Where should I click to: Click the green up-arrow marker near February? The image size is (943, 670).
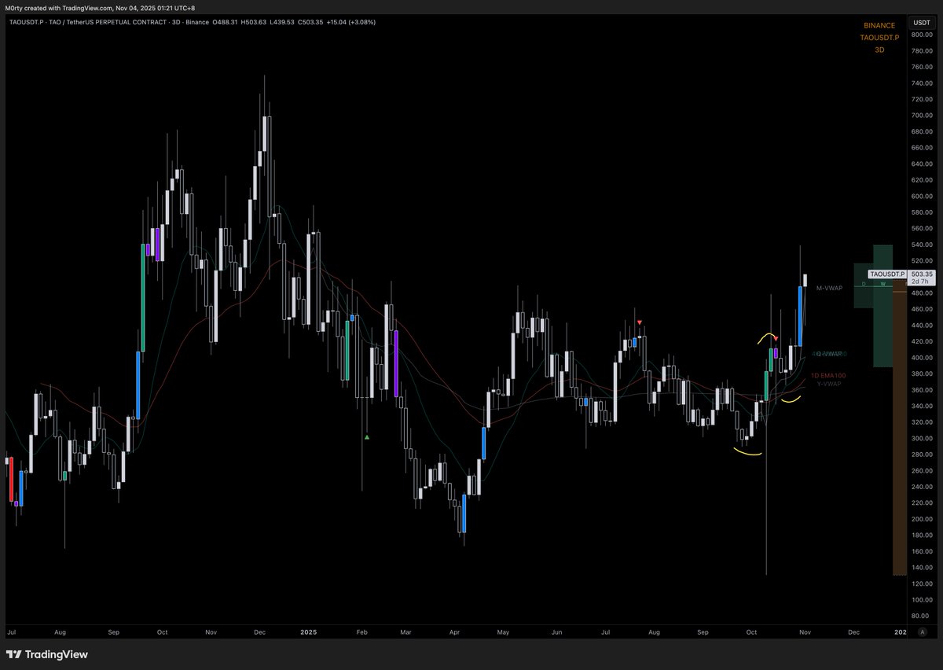tap(367, 436)
